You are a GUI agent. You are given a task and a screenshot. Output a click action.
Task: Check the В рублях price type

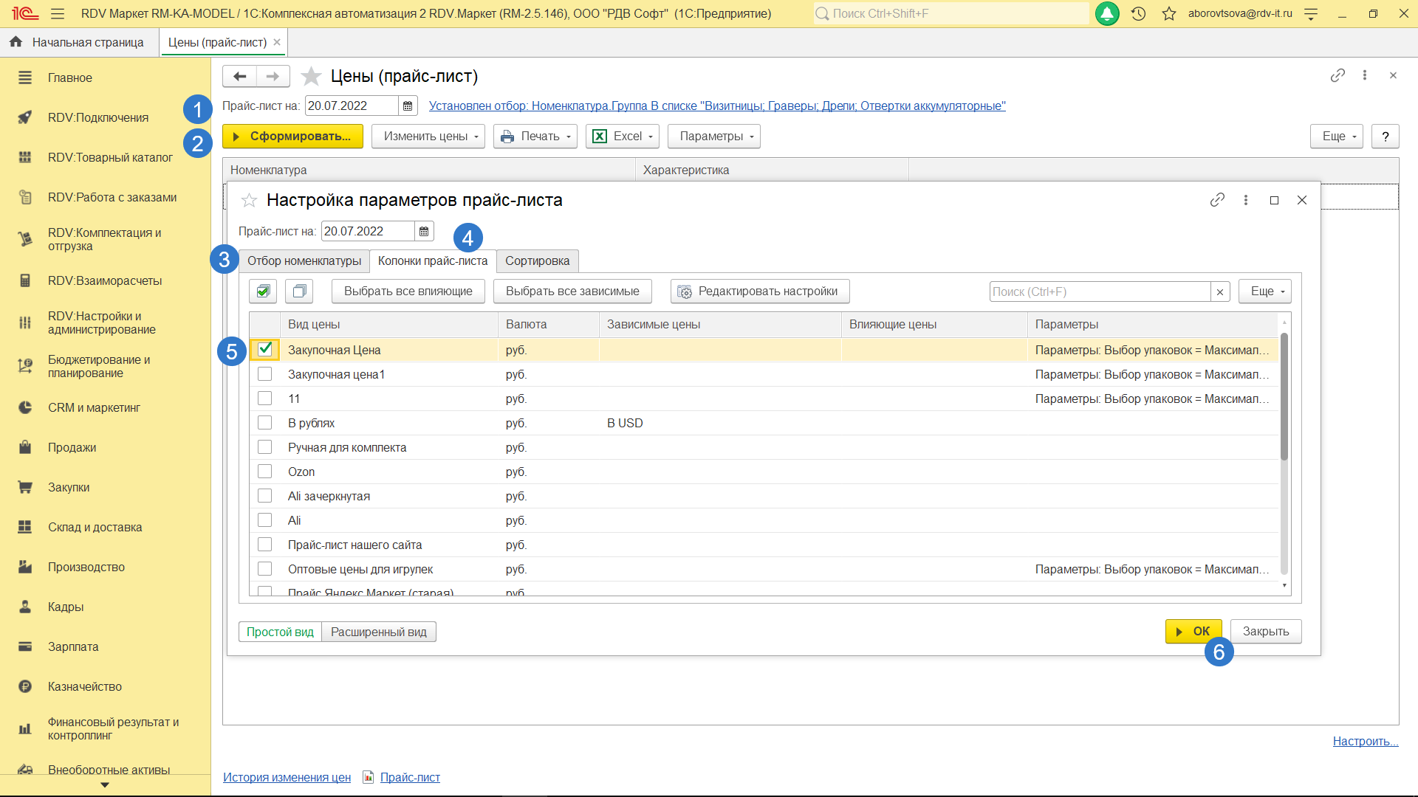[264, 423]
